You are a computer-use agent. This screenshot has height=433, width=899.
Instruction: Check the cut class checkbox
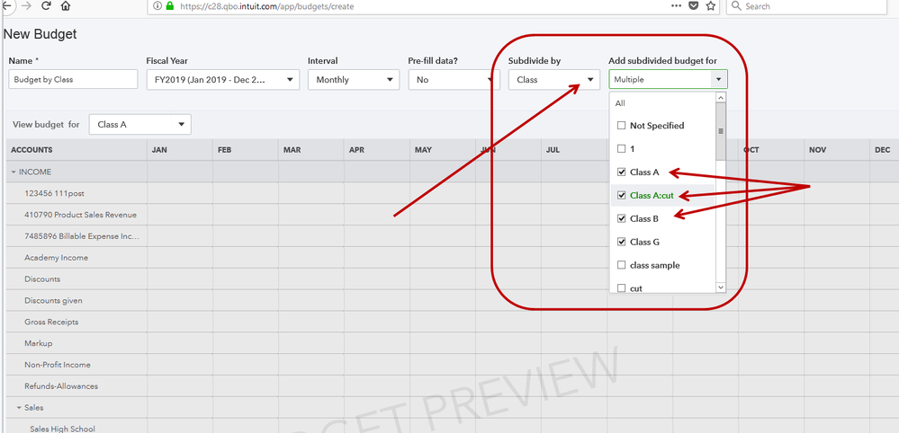(x=621, y=287)
